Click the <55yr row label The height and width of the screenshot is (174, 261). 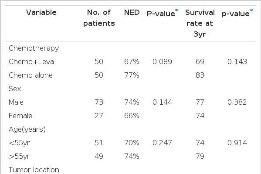(x=19, y=143)
